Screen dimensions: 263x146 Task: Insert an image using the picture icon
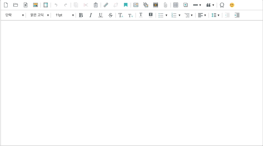pyautogui.click(x=136, y=5)
